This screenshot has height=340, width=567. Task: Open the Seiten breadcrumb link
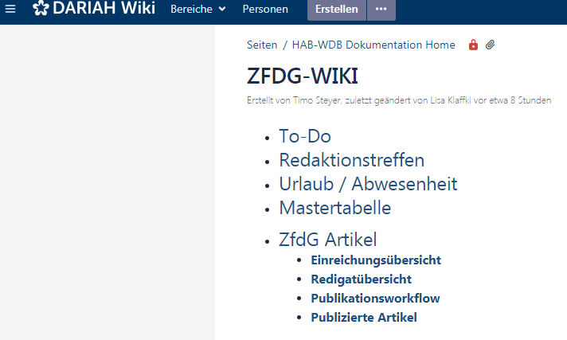point(262,45)
